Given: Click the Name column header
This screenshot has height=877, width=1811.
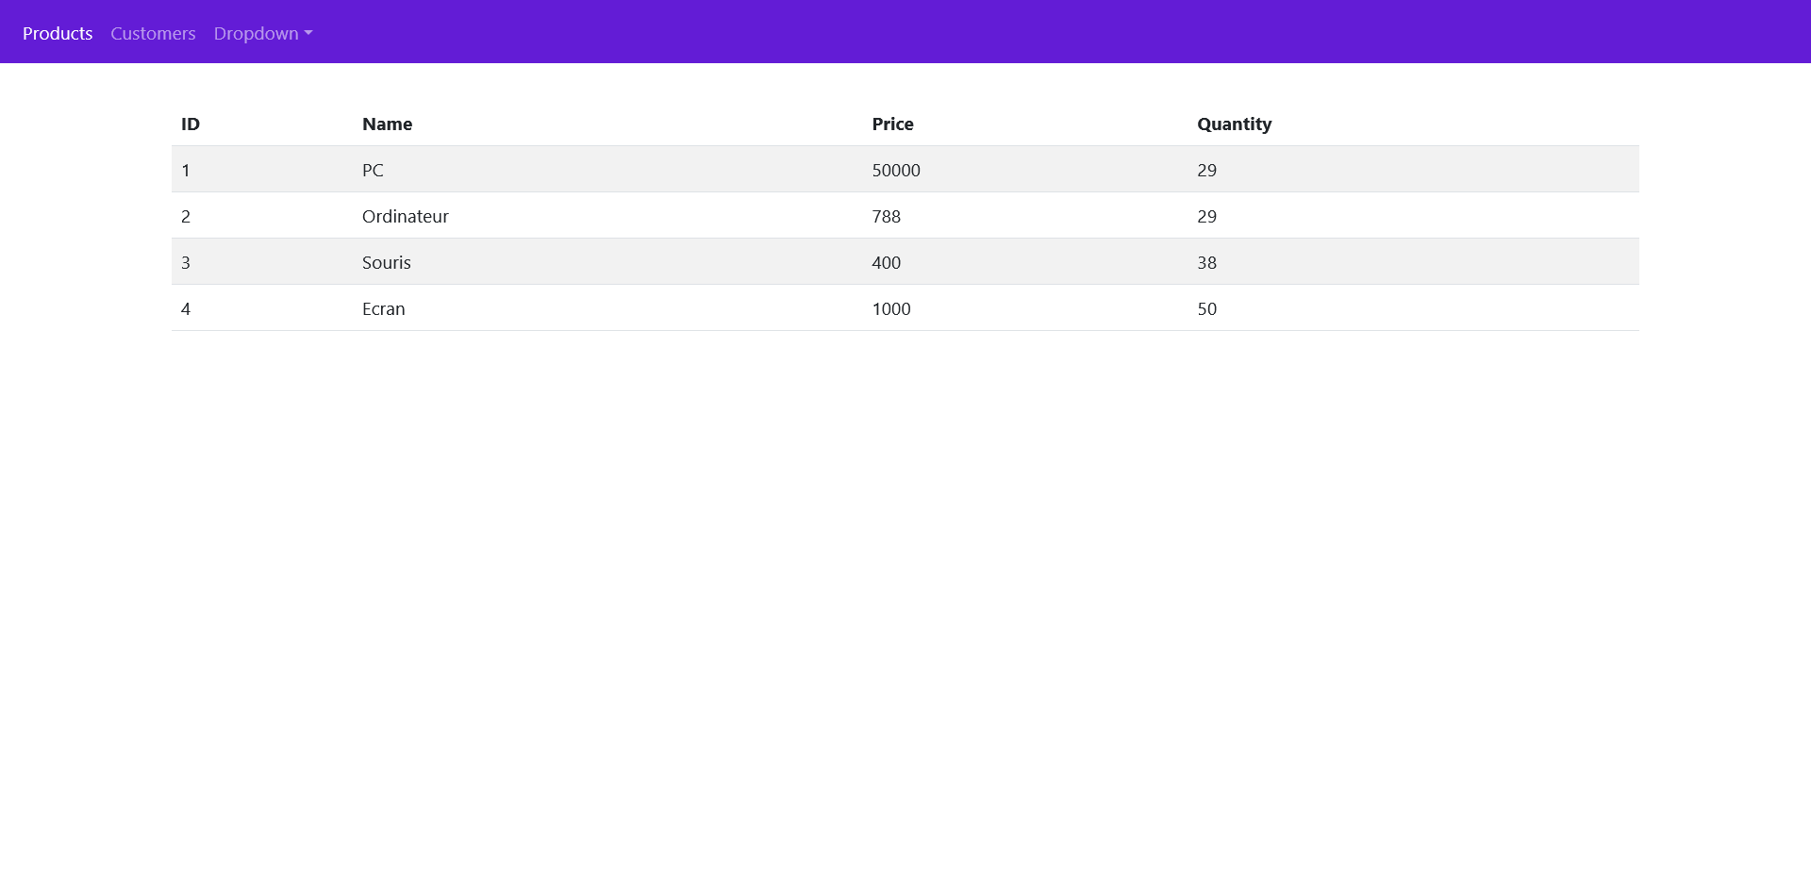Looking at the screenshot, I should pos(387,124).
